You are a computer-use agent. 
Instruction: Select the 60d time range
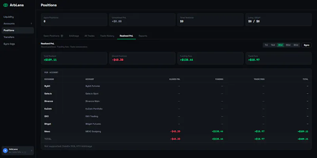pyautogui.click(x=288, y=45)
